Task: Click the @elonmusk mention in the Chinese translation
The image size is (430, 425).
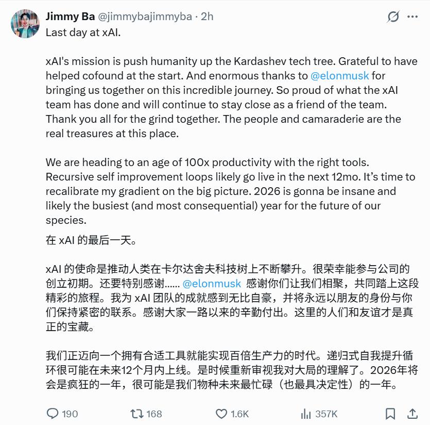Action: pos(212,284)
